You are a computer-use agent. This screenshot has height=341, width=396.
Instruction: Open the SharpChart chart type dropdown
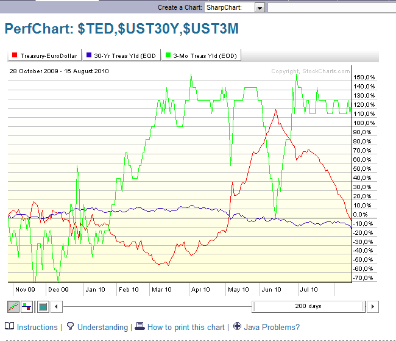260,7
